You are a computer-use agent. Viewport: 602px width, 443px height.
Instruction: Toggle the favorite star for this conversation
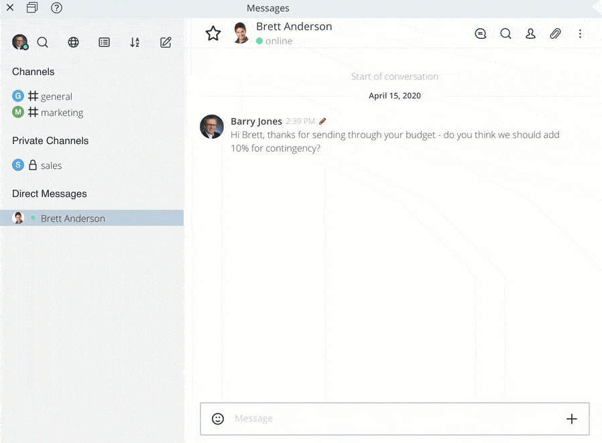(213, 32)
